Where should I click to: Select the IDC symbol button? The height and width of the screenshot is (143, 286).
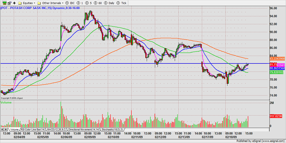[x=70, y=3]
